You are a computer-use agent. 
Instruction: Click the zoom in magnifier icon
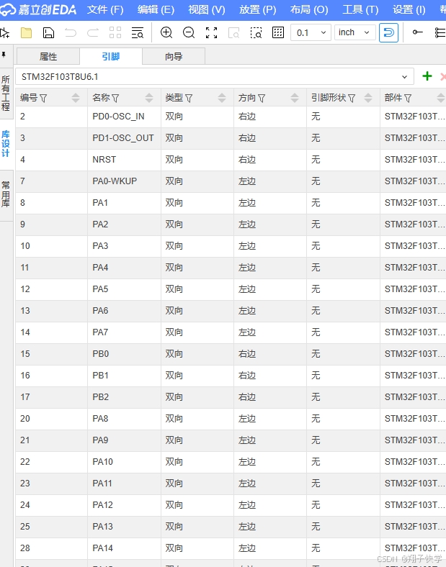pos(166,33)
